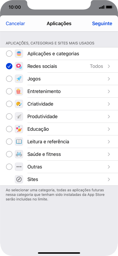Tap the Saúde e fitness bicycle icon
Viewport: 118px width, 256px height.
[19, 154]
